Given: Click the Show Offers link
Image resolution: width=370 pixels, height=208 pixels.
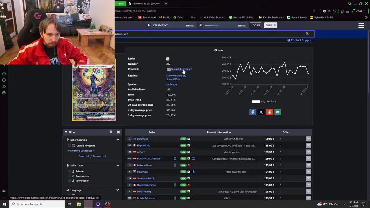Looking at the screenshot, I should (173, 79).
